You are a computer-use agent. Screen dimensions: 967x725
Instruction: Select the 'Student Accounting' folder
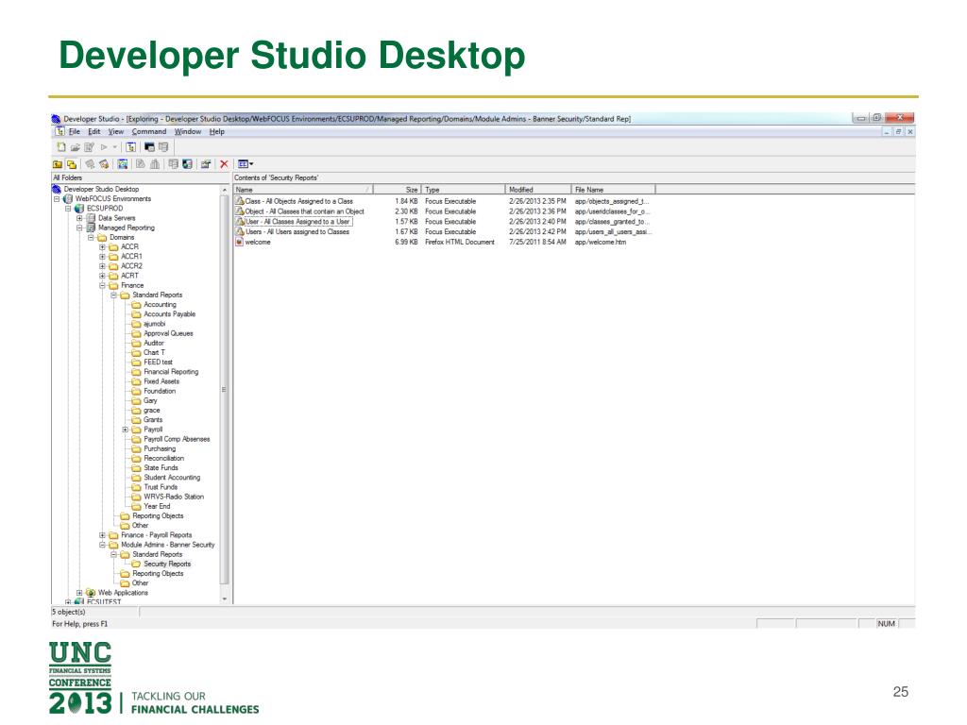[x=172, y=478]
